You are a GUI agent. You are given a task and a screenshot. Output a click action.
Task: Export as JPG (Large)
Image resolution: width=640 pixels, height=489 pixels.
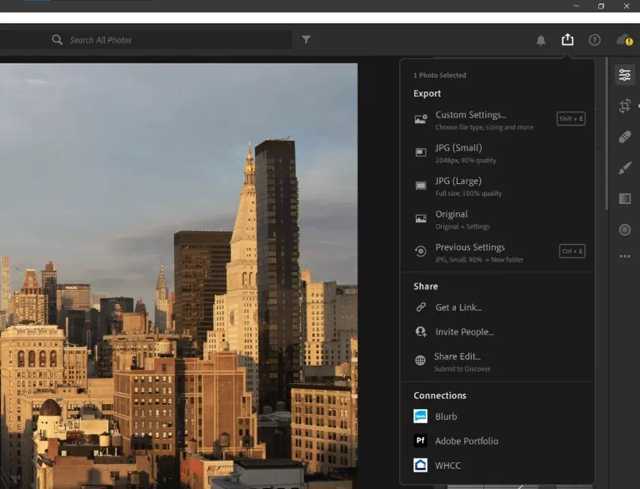click(x=498, y=186)
